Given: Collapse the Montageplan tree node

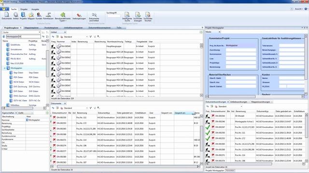Looking at the screenshot, I should 4,68.
